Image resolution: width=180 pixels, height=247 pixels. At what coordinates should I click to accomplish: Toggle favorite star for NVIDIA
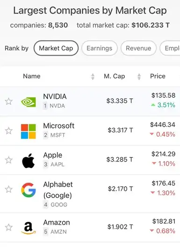[9, 102]
